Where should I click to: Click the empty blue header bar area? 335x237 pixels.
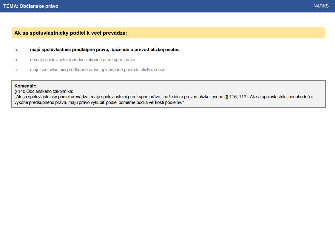186,6
